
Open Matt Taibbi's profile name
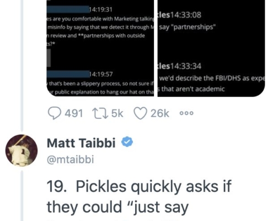coord(81,143)
